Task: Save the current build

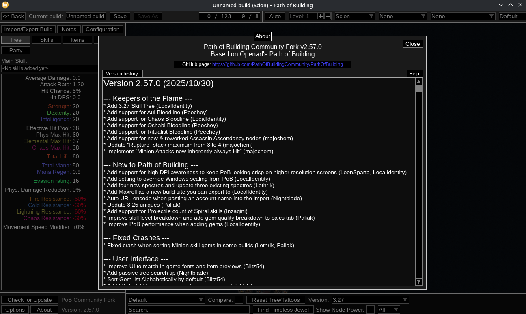Action: coord(120,16)
